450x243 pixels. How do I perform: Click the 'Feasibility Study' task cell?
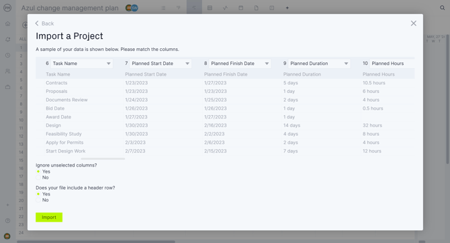point(64,134)
